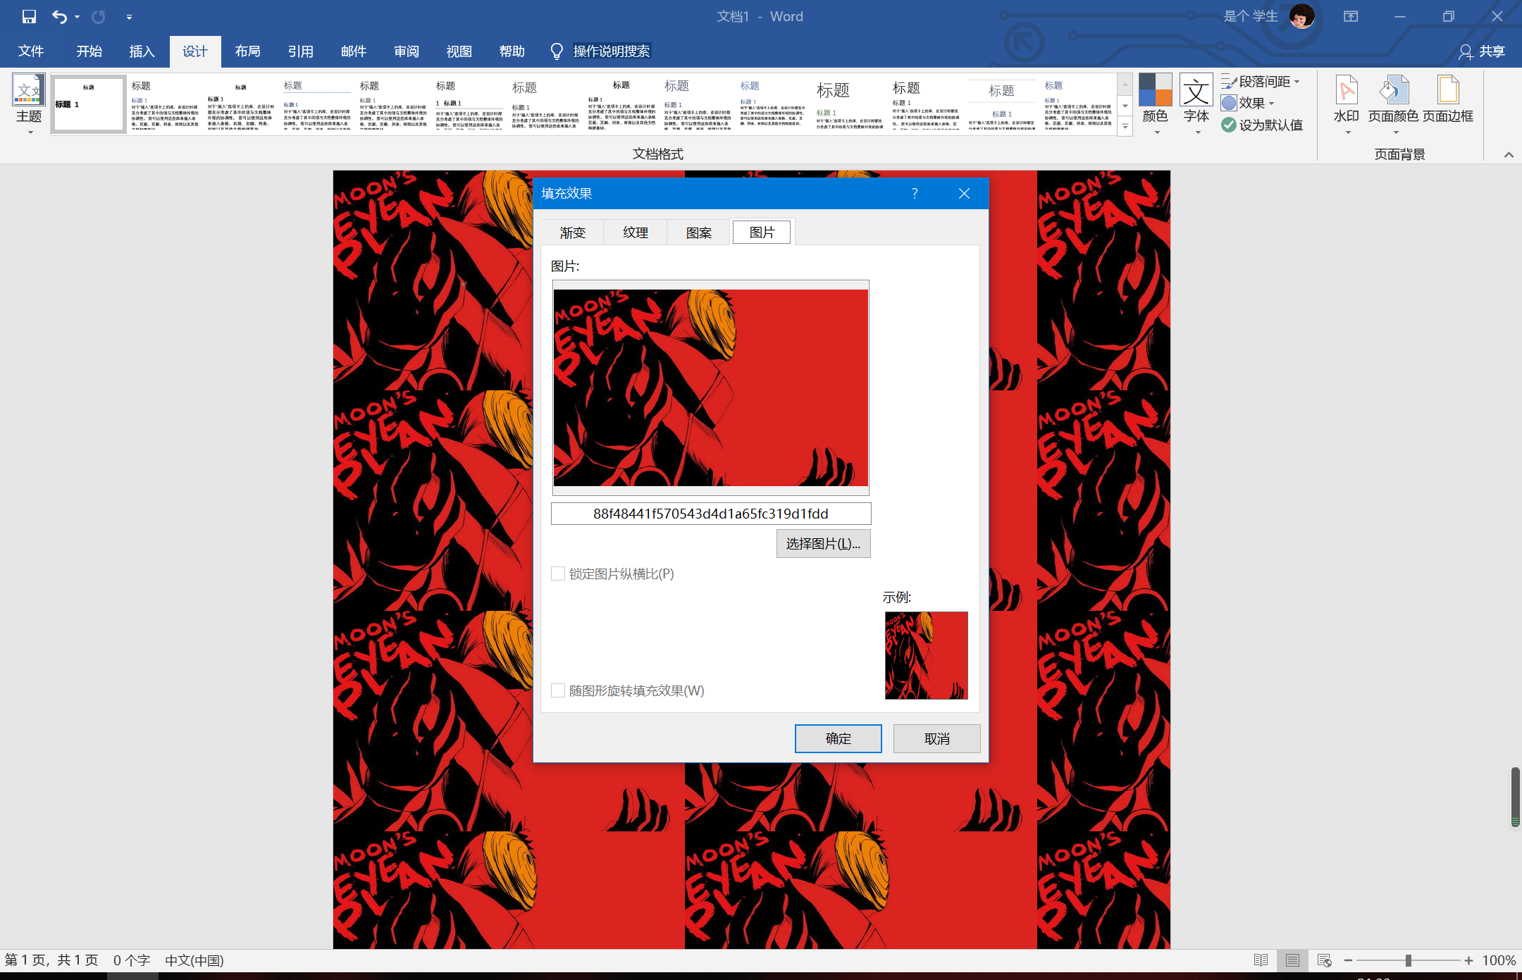Viewport: 1522px width, 980px height.
Task: Confirm with the OK (确定) button
Action: tap(839, 738)
